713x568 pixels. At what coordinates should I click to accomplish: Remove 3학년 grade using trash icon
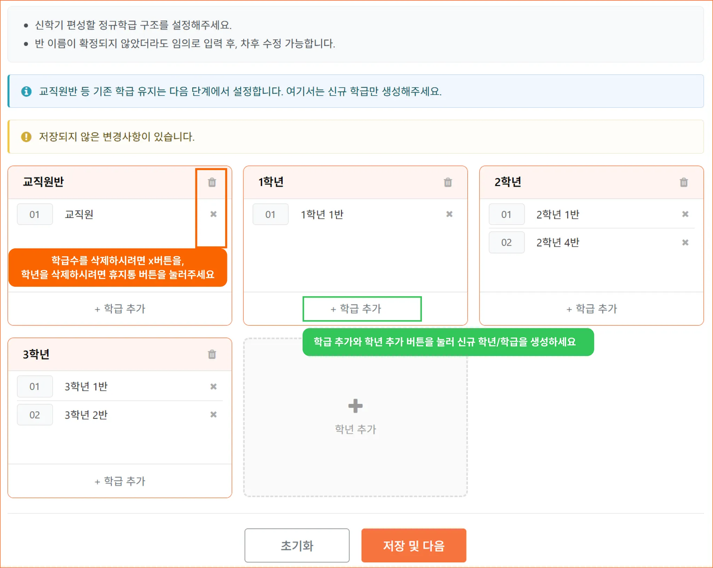click(x=212, y=354)
